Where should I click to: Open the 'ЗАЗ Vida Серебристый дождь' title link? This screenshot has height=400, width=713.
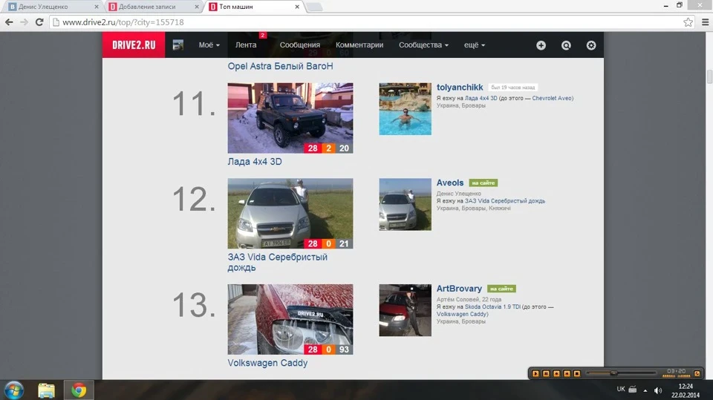pyautogui.click(x=277, y=262)
